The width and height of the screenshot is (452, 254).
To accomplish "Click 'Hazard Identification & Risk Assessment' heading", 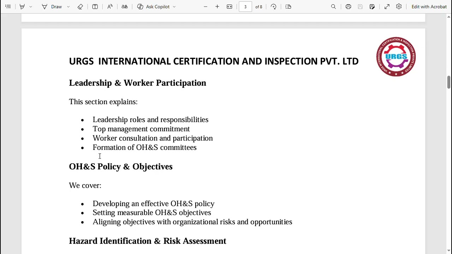I will pos(148,241).
